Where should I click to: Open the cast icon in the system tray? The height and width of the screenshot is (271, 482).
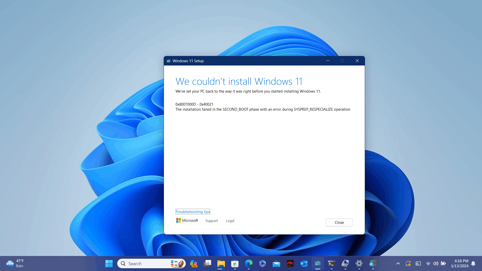[418, 263]
